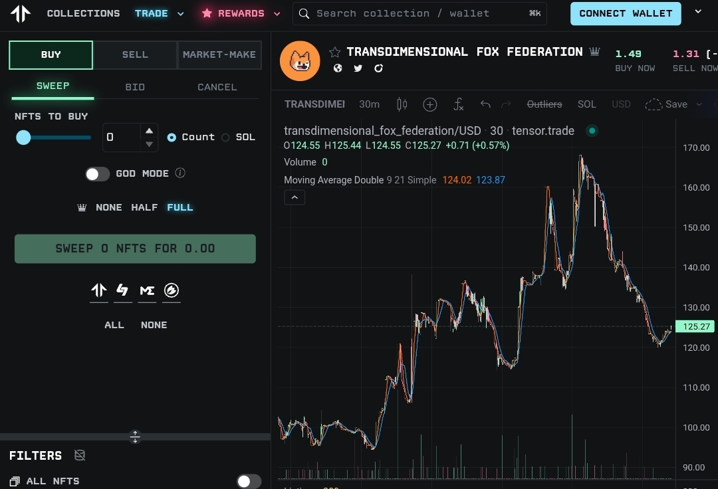This screenshot has width=718, height=489.
Task: Open the collection website globe icon
Action: pyautogui.click(x=338, y=68)
